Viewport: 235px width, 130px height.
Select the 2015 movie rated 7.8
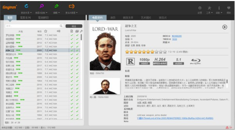pos(43,58)
